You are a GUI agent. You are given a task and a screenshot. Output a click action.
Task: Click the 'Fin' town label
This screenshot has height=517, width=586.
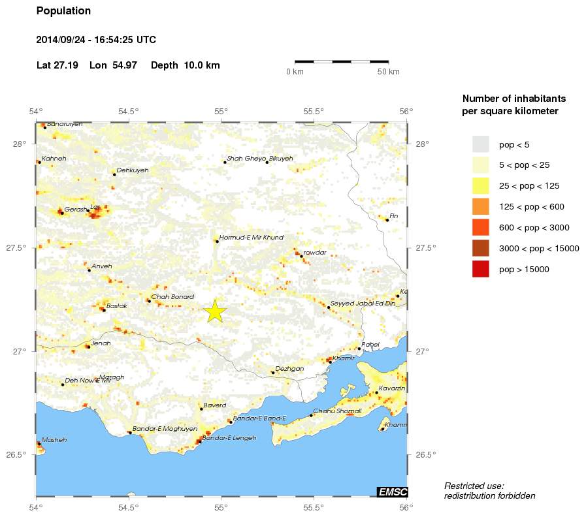click(394, 216)
